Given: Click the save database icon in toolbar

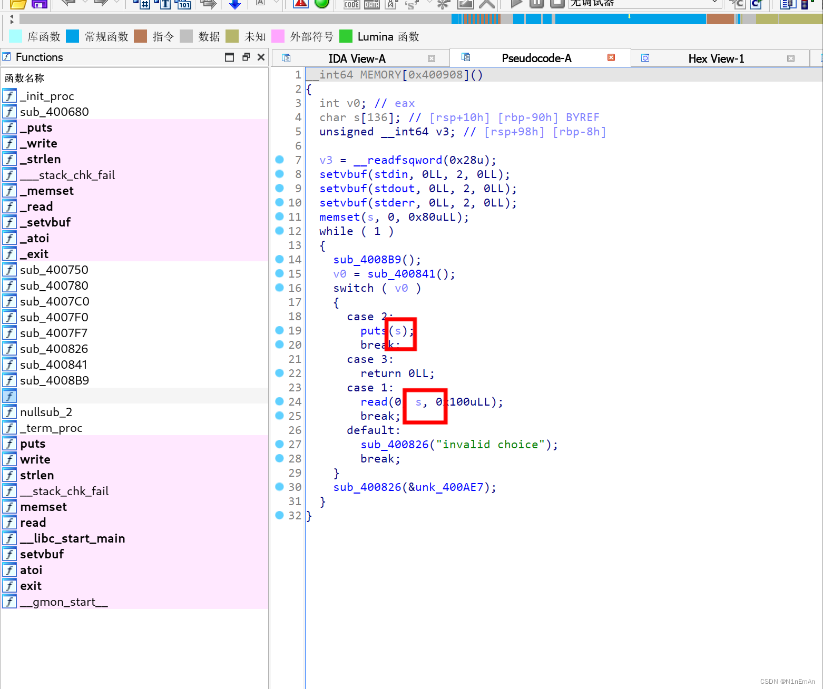Looking at the screenshot, I should 40,4.
